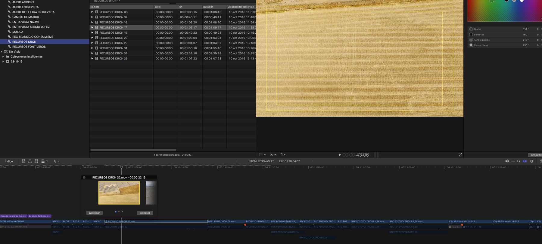Click the Duplicar button in audition popup
Image resolution: width=542 pixels, height=244 pixels.
pos(94,213)
